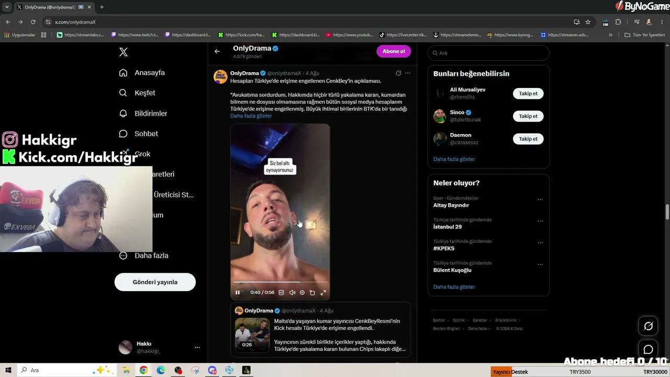Open video playback settings gear
Viewport: 670px width, 377px height.
302,293
